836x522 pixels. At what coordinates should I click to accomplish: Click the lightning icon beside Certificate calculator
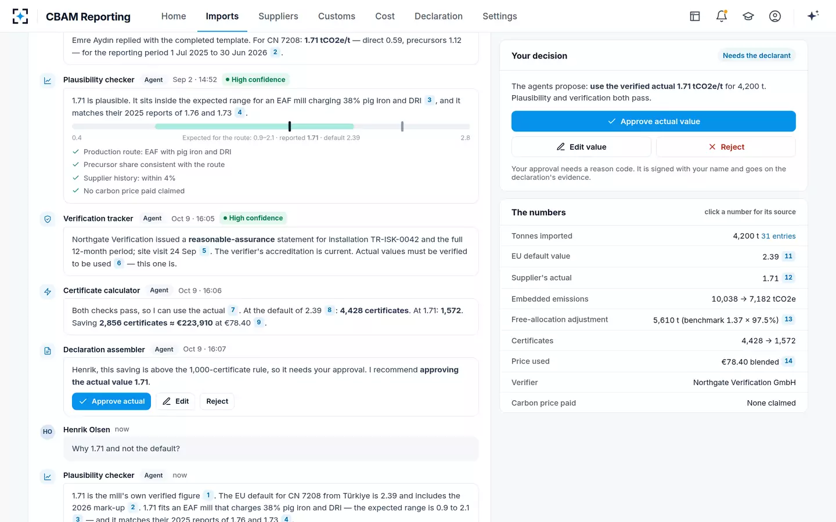[48, 292]
